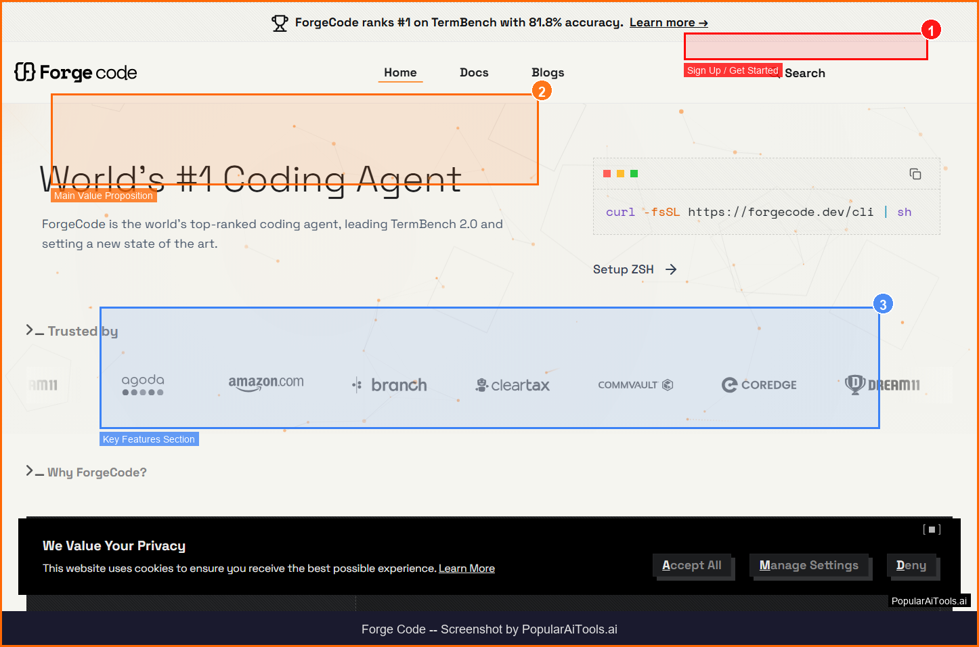Open the Search box in header

804,73
